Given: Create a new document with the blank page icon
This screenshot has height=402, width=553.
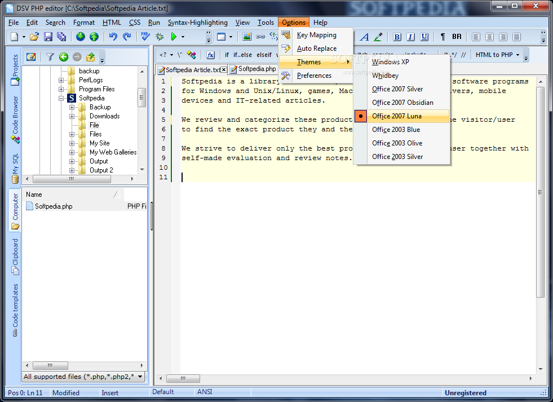Looking at the screenshot, I should click(x=15, y=37).
